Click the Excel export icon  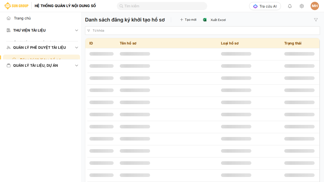(205, 20)
